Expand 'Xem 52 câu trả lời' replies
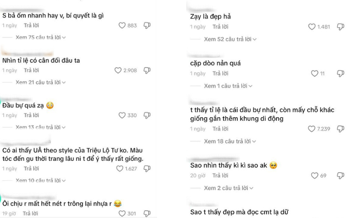The image size is (349, 218). [230, 39]
